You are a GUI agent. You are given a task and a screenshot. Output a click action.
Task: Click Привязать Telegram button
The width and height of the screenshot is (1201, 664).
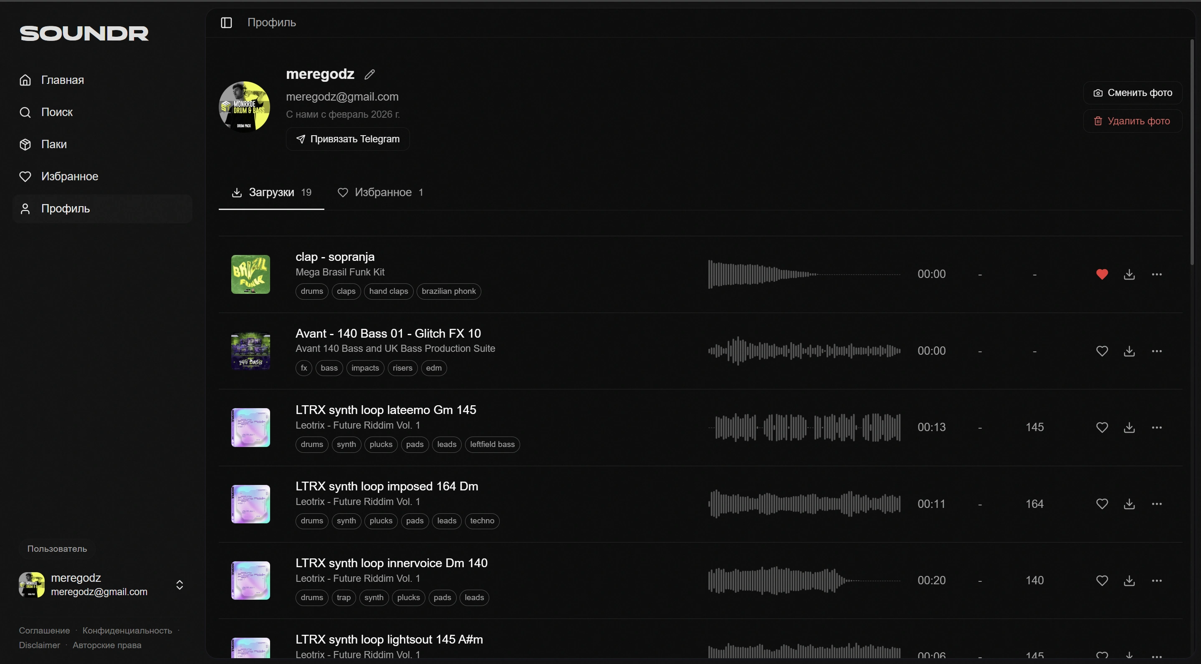[x=348, y=139]
